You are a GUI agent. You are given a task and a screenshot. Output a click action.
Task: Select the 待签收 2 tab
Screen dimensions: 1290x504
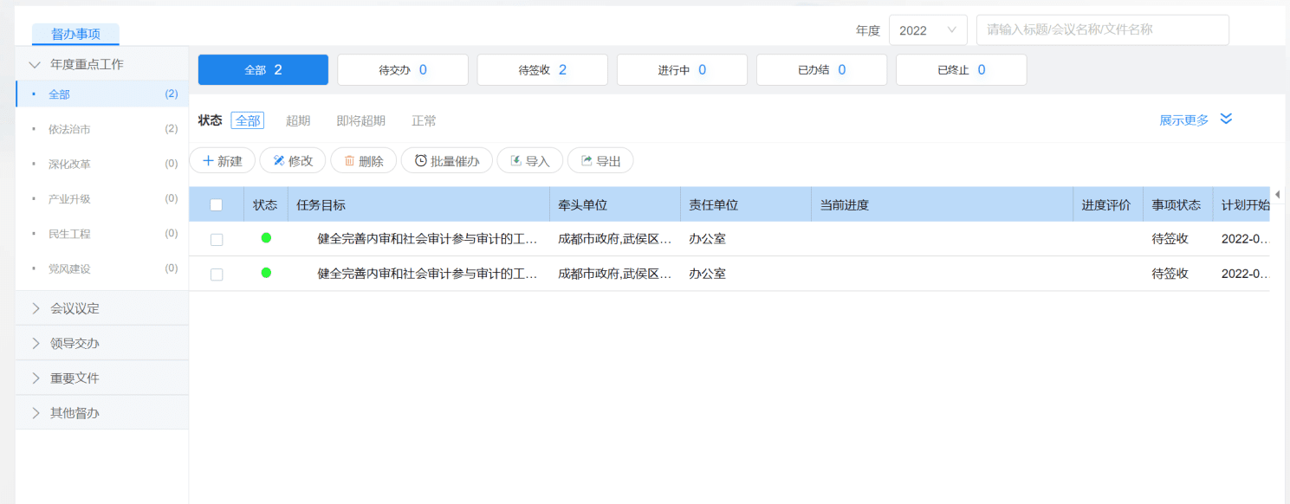pos(542,70)
